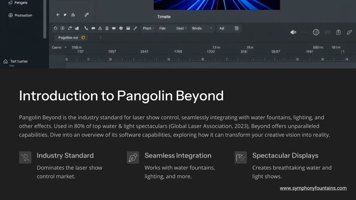Image resolution: width=356 pixels, height=200 pixels.
Task: Click the Seamless Integration pen icon
Action: 133,157
